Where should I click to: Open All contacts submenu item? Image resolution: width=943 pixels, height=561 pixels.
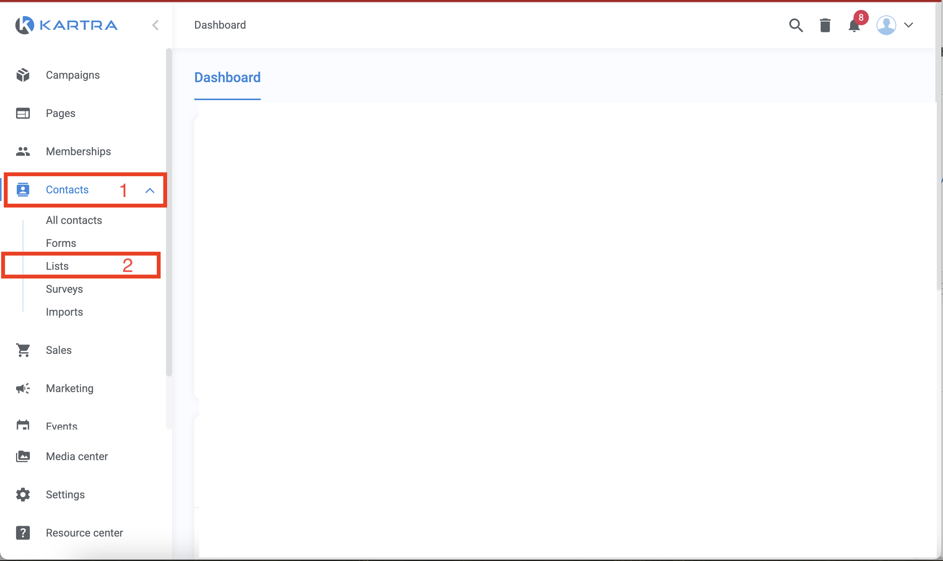[74, 220]
